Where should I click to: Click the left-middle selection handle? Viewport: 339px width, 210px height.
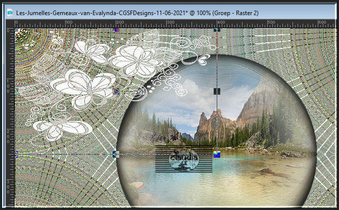coord(16,92)
